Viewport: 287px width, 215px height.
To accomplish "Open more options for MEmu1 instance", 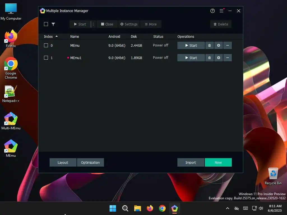I will click(228, 58).
